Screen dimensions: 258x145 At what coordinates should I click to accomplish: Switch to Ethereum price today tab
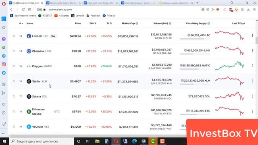pyautogui.click(x=101, y=3)
